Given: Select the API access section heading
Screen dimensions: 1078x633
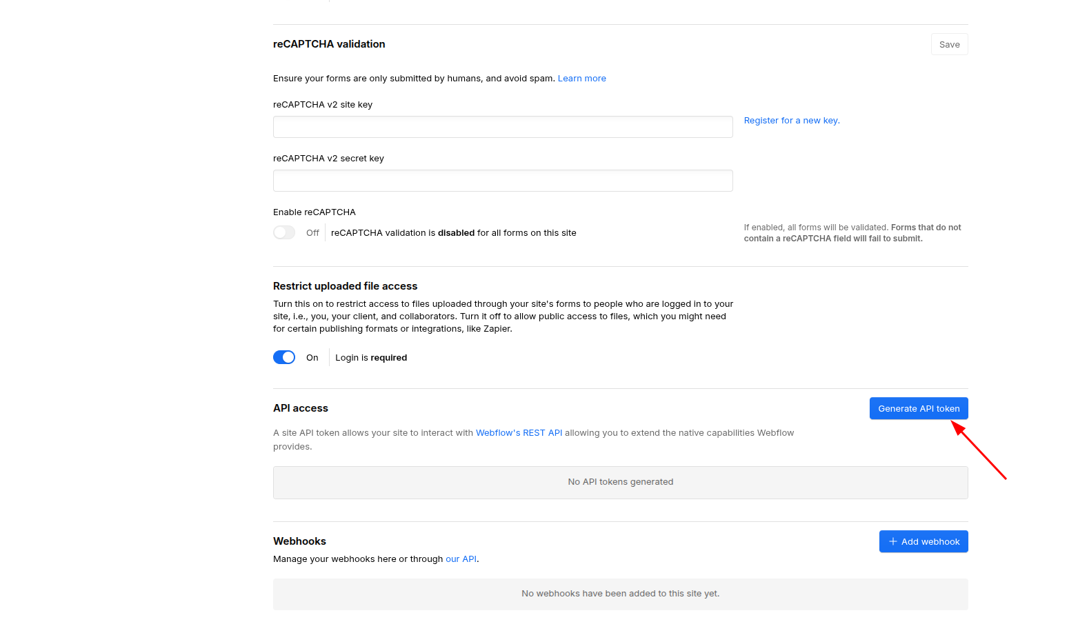Looking at the screenshot, I should pyautogui.click(x=301, y=408).
